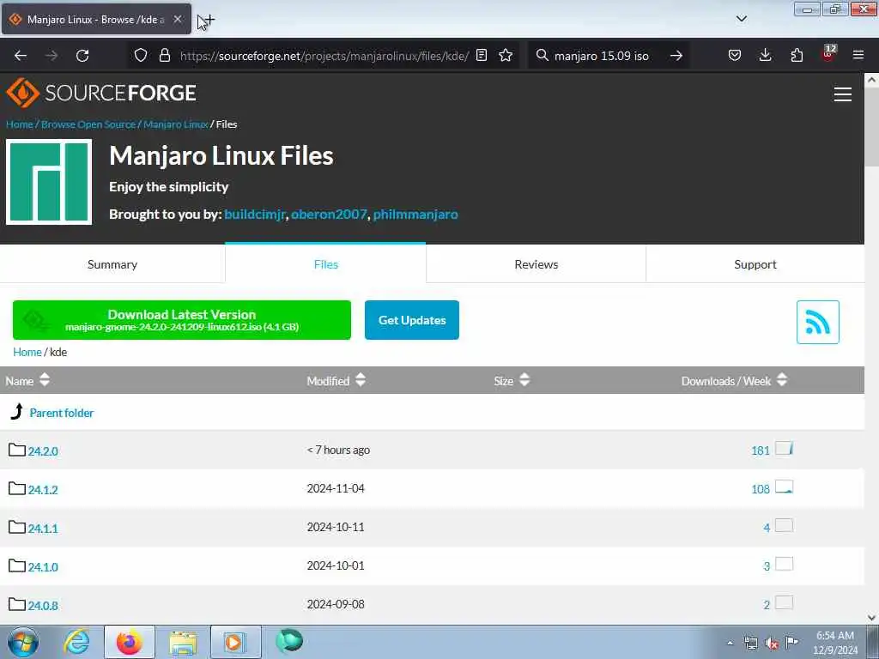This screenshot has width=879, height=659.
Task: Open the Parent folder link
Action: pos(62,413)
